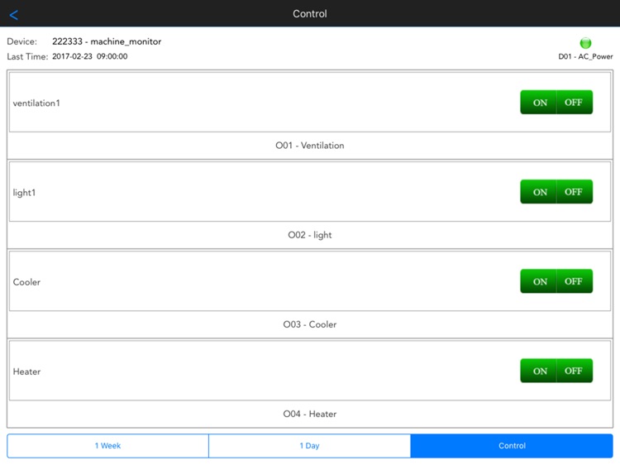Click the Cooler name text in its row
Image resolution: width=620 pixels, height=465 pixels.
(x=26, y=282)
